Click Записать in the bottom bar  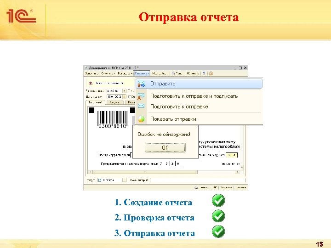click(226, 187)
